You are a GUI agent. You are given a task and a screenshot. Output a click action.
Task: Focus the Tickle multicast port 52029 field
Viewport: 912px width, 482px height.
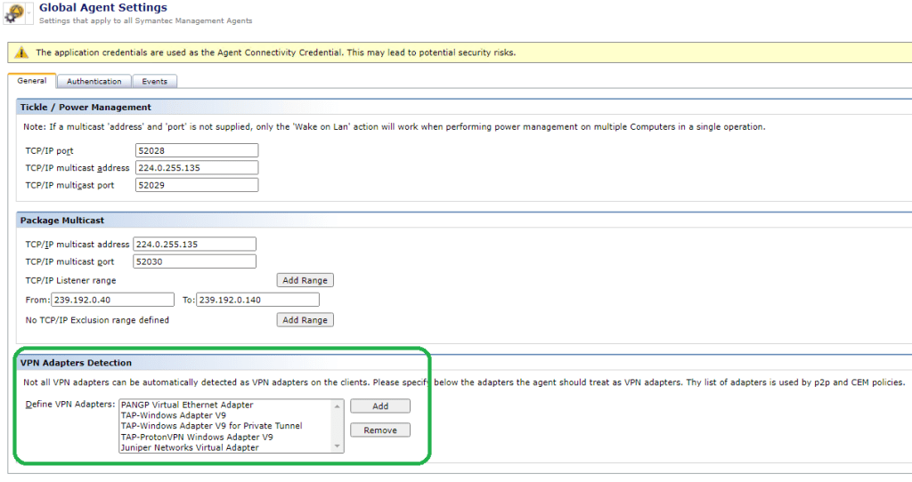[x=196, y=185]
